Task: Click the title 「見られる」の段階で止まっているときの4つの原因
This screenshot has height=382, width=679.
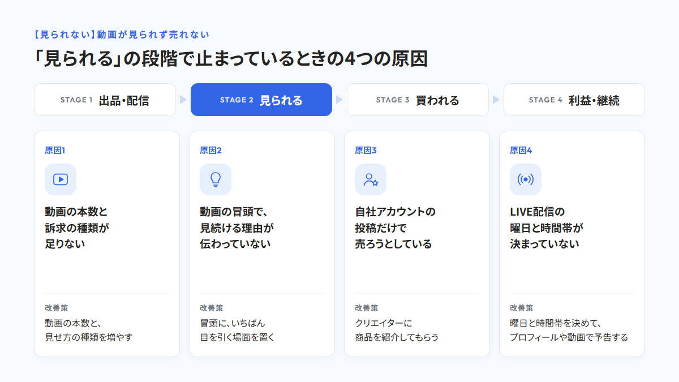Action: point(231,59)
